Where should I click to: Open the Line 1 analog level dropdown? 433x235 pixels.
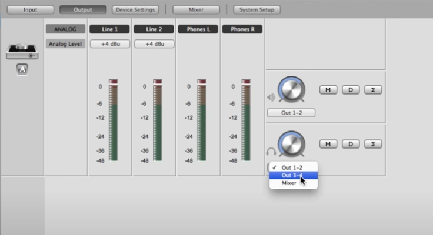pos(110,44)
